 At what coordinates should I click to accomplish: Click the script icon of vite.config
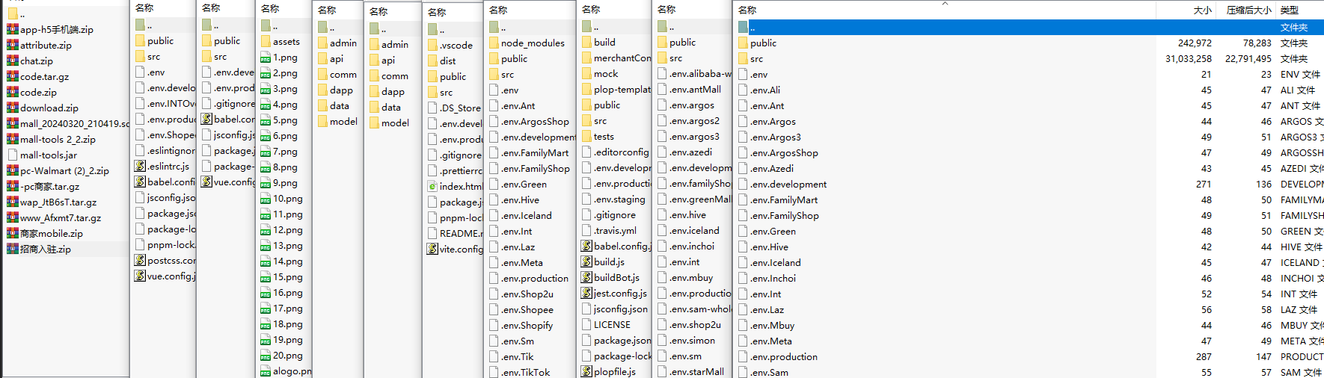pyautogui.click(x=432, y=249)
